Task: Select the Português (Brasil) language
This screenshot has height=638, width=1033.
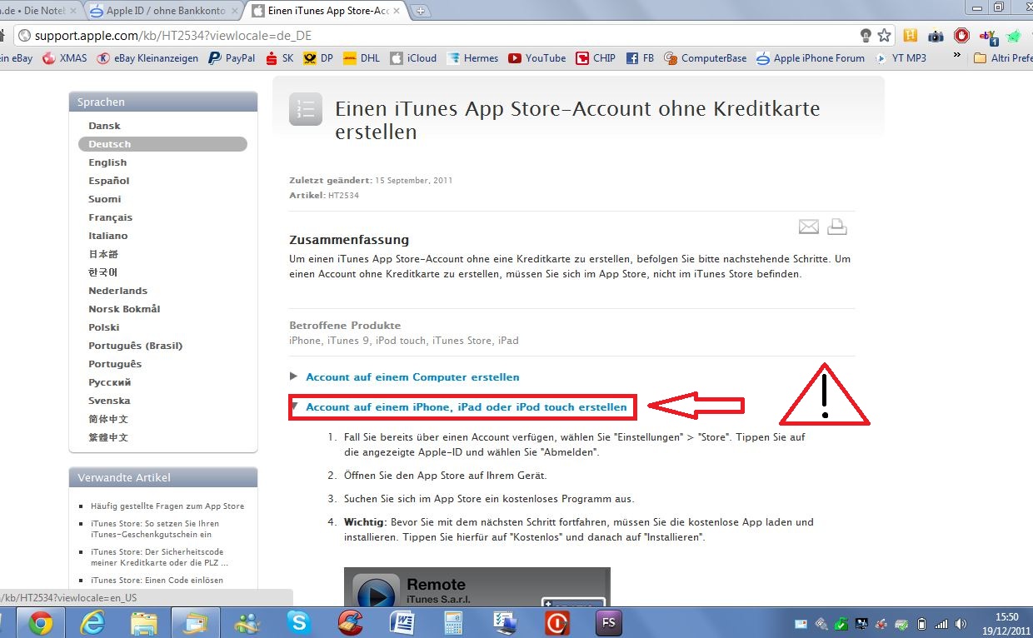Action: 136,346
